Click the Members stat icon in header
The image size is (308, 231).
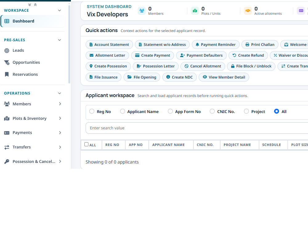[142, 10]
